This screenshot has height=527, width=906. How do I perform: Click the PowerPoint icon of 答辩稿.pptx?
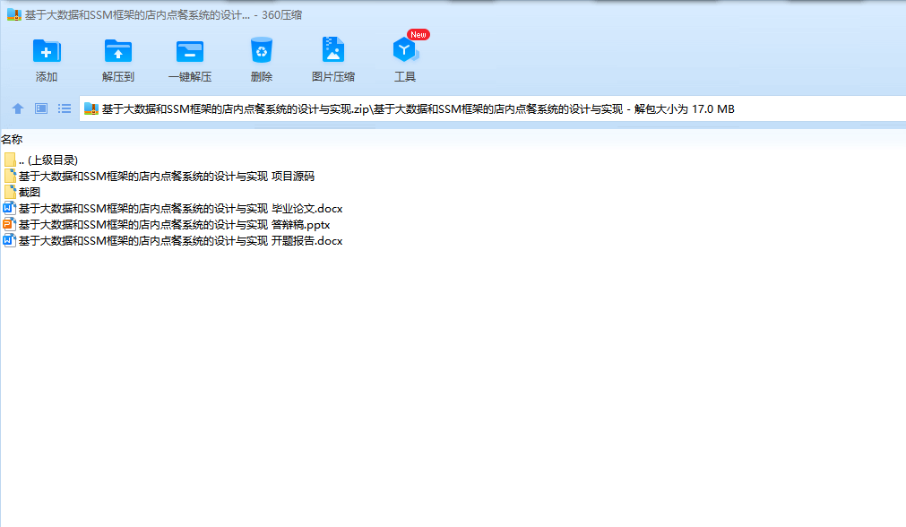pyautogui.click(x=9, y=224)
